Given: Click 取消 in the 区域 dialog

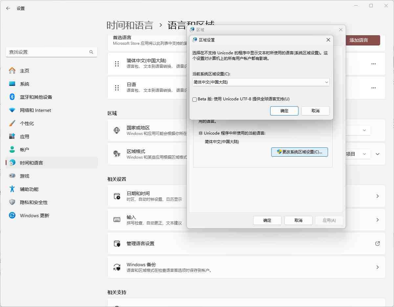Looking at the screenshot, I should click(298, 220).
